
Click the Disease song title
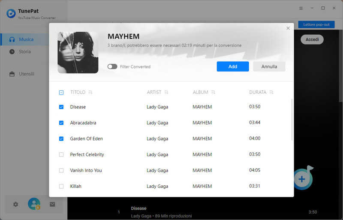pos(78,107)
